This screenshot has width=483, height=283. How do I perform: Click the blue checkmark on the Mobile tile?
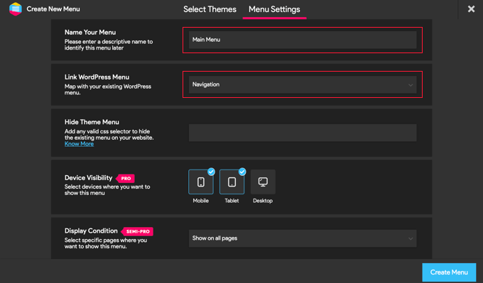pos(211,172)
